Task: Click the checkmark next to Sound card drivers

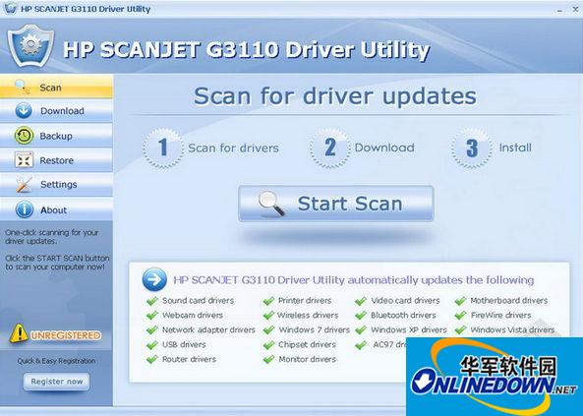Action: (x=152, y=301)
